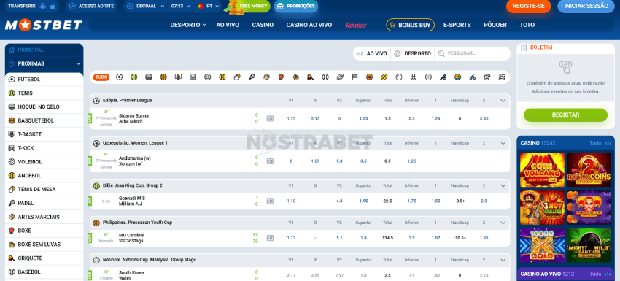Filter events by table tennis icon in strip
Viewport: 620px width, 281px height.
[237, 77]
